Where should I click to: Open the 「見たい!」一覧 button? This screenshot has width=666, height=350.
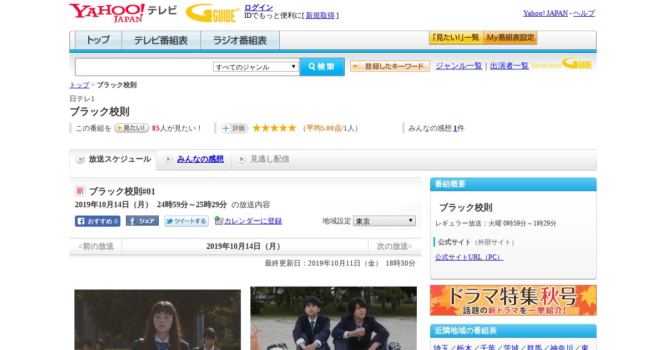point(456,38)
